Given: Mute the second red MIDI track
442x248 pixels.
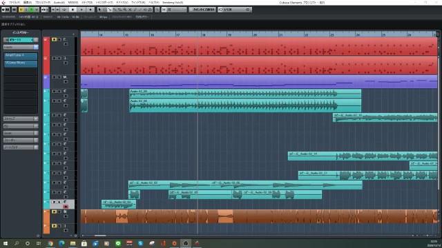Looking at the screenshot, I should tap(54, 58).
